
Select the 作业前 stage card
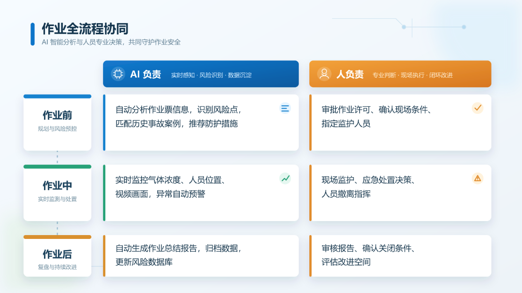[57, 123]
